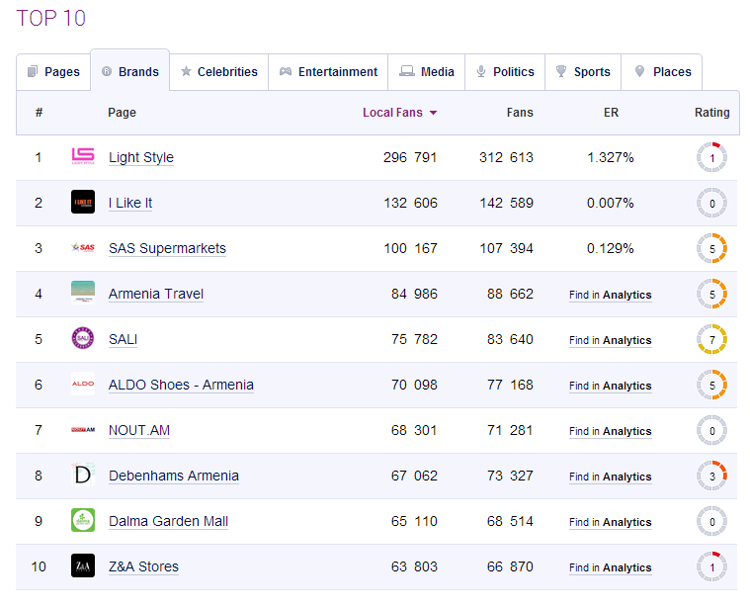Click the rating gauge for SALI
The width and height of the screenshot is (750, 608).
711,339
